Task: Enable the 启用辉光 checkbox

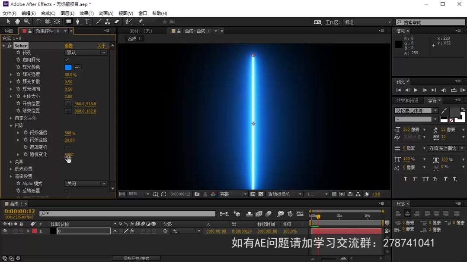Action: [67, 59]
